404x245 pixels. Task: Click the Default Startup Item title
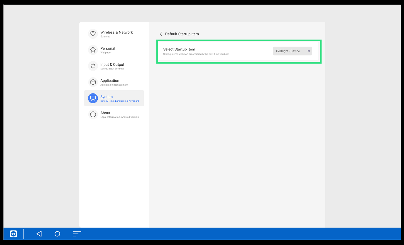pyautogui.click(x=182, y=34)
